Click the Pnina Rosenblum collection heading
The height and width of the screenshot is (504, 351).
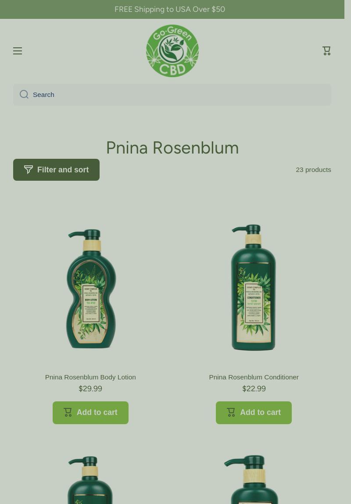tap(172, 148)
